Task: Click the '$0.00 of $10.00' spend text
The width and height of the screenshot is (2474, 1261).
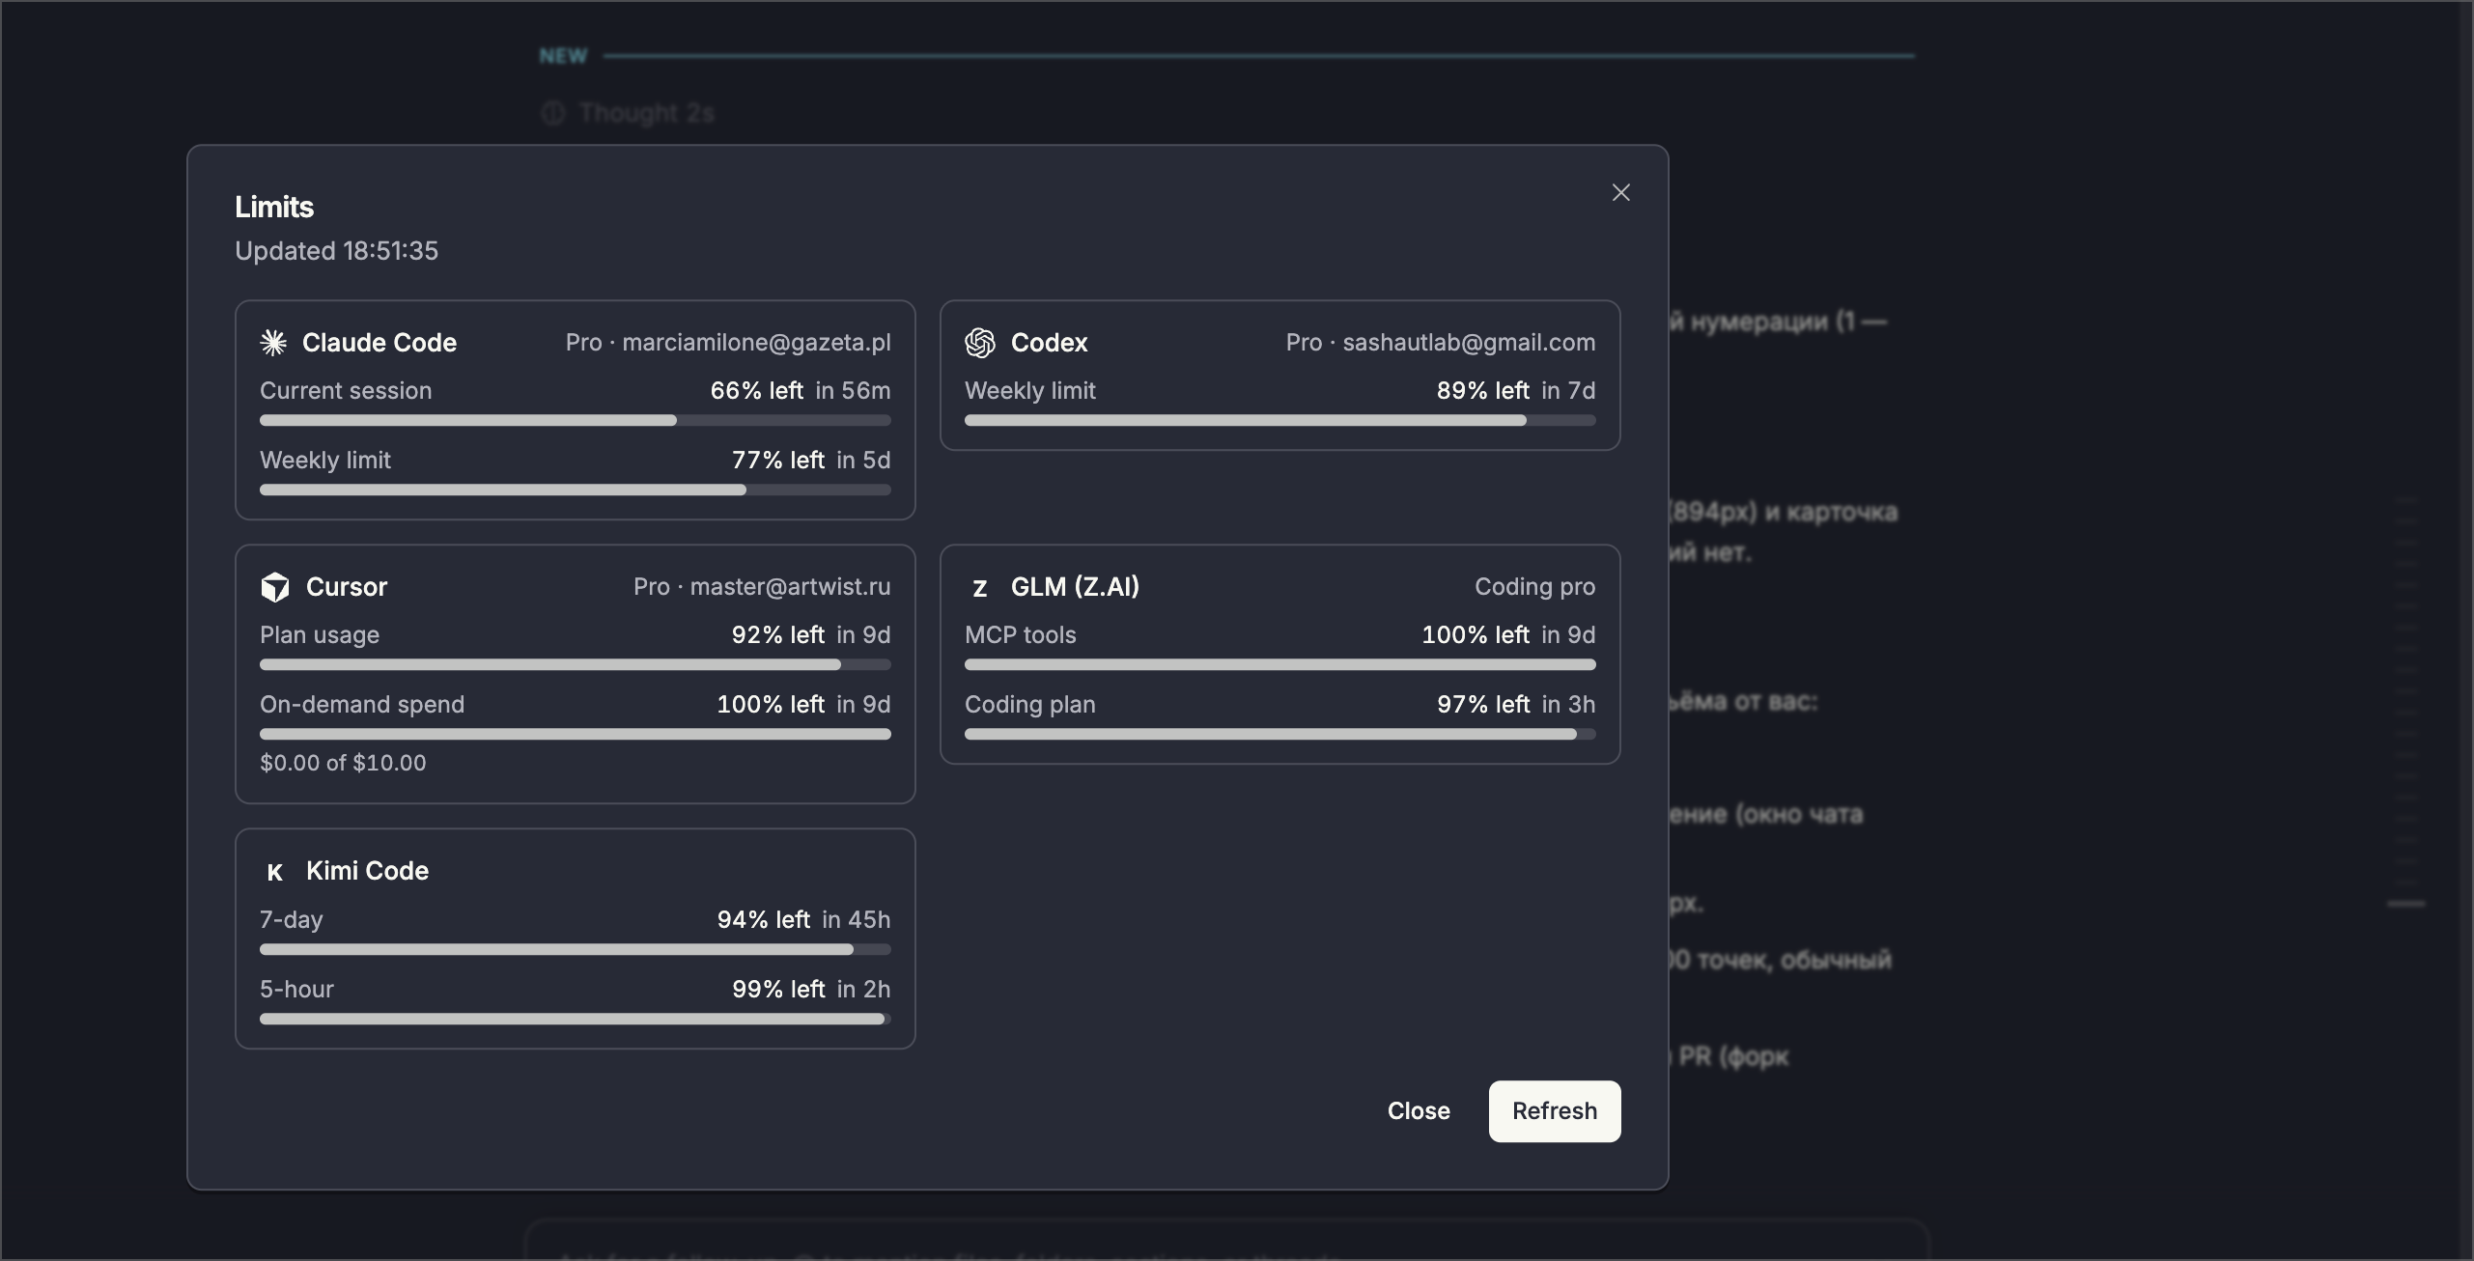Action: (x=343, y=763)
